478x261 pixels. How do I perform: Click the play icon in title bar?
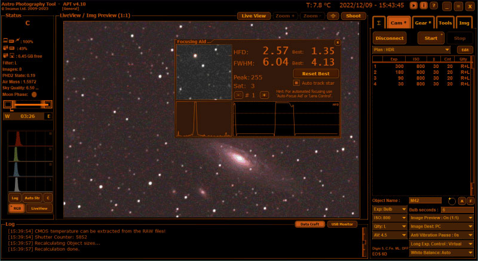pos(413,5)
